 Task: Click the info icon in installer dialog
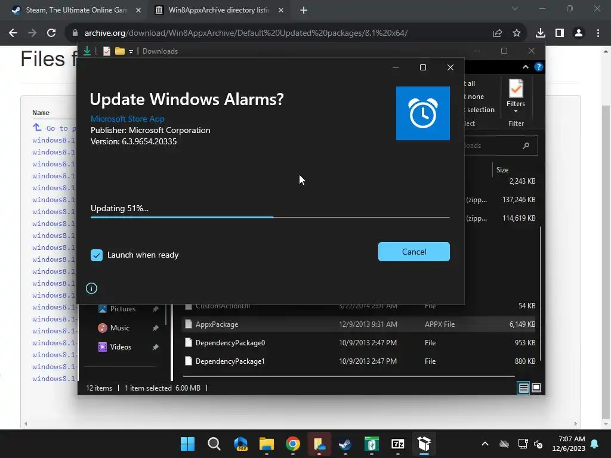pyautogui.click(x=91, y=288)
